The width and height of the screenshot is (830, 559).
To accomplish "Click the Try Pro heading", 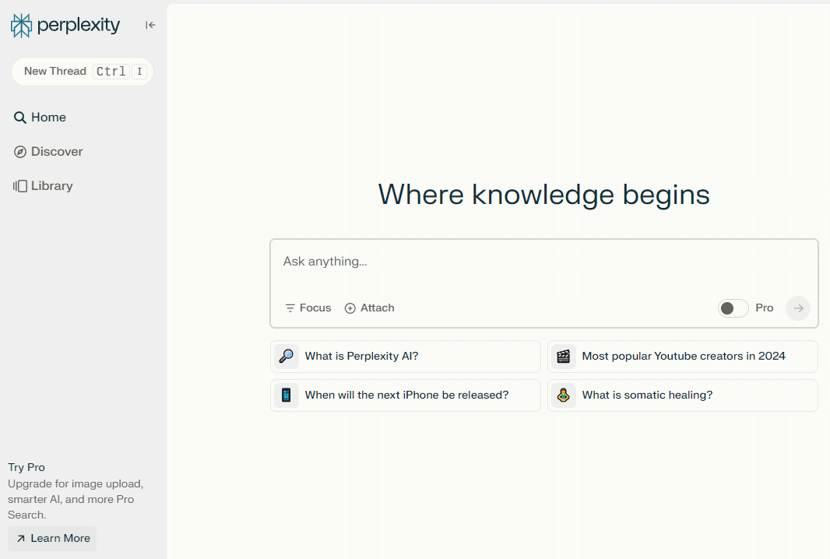I will [x=26, y=467].
